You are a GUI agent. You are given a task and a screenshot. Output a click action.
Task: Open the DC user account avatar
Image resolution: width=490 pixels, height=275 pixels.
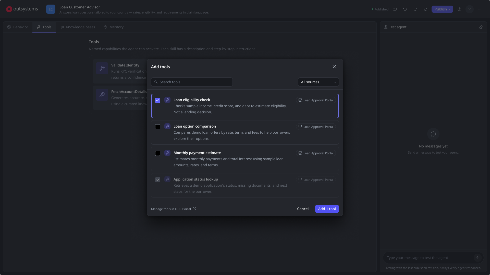pyautogui.click(x=470, y=9)
